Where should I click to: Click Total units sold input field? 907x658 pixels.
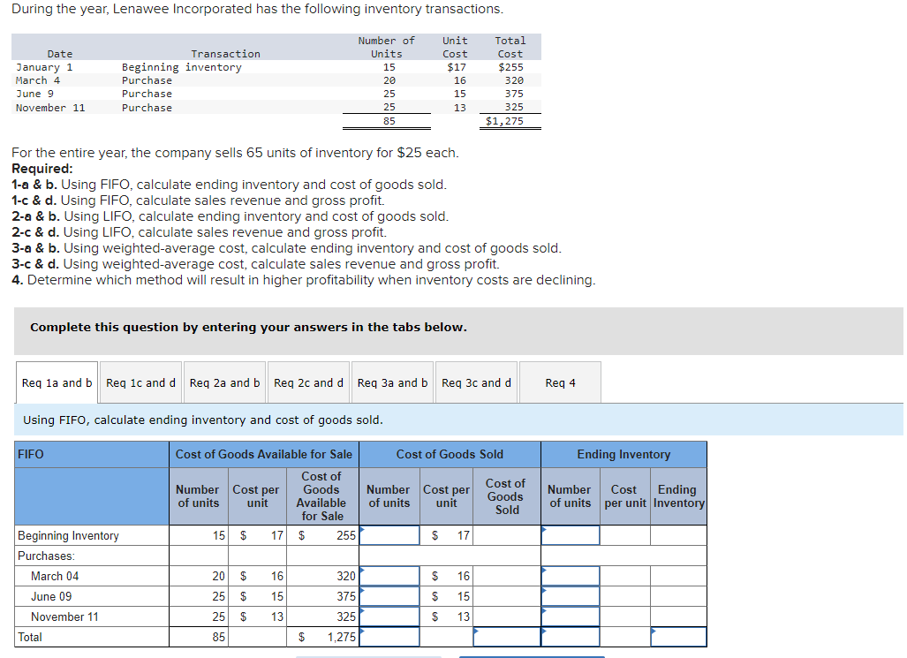pyautogui.click(x=389, y=637)
